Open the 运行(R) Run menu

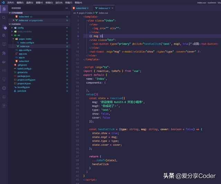pyautogui.click(x=59, y=2)
